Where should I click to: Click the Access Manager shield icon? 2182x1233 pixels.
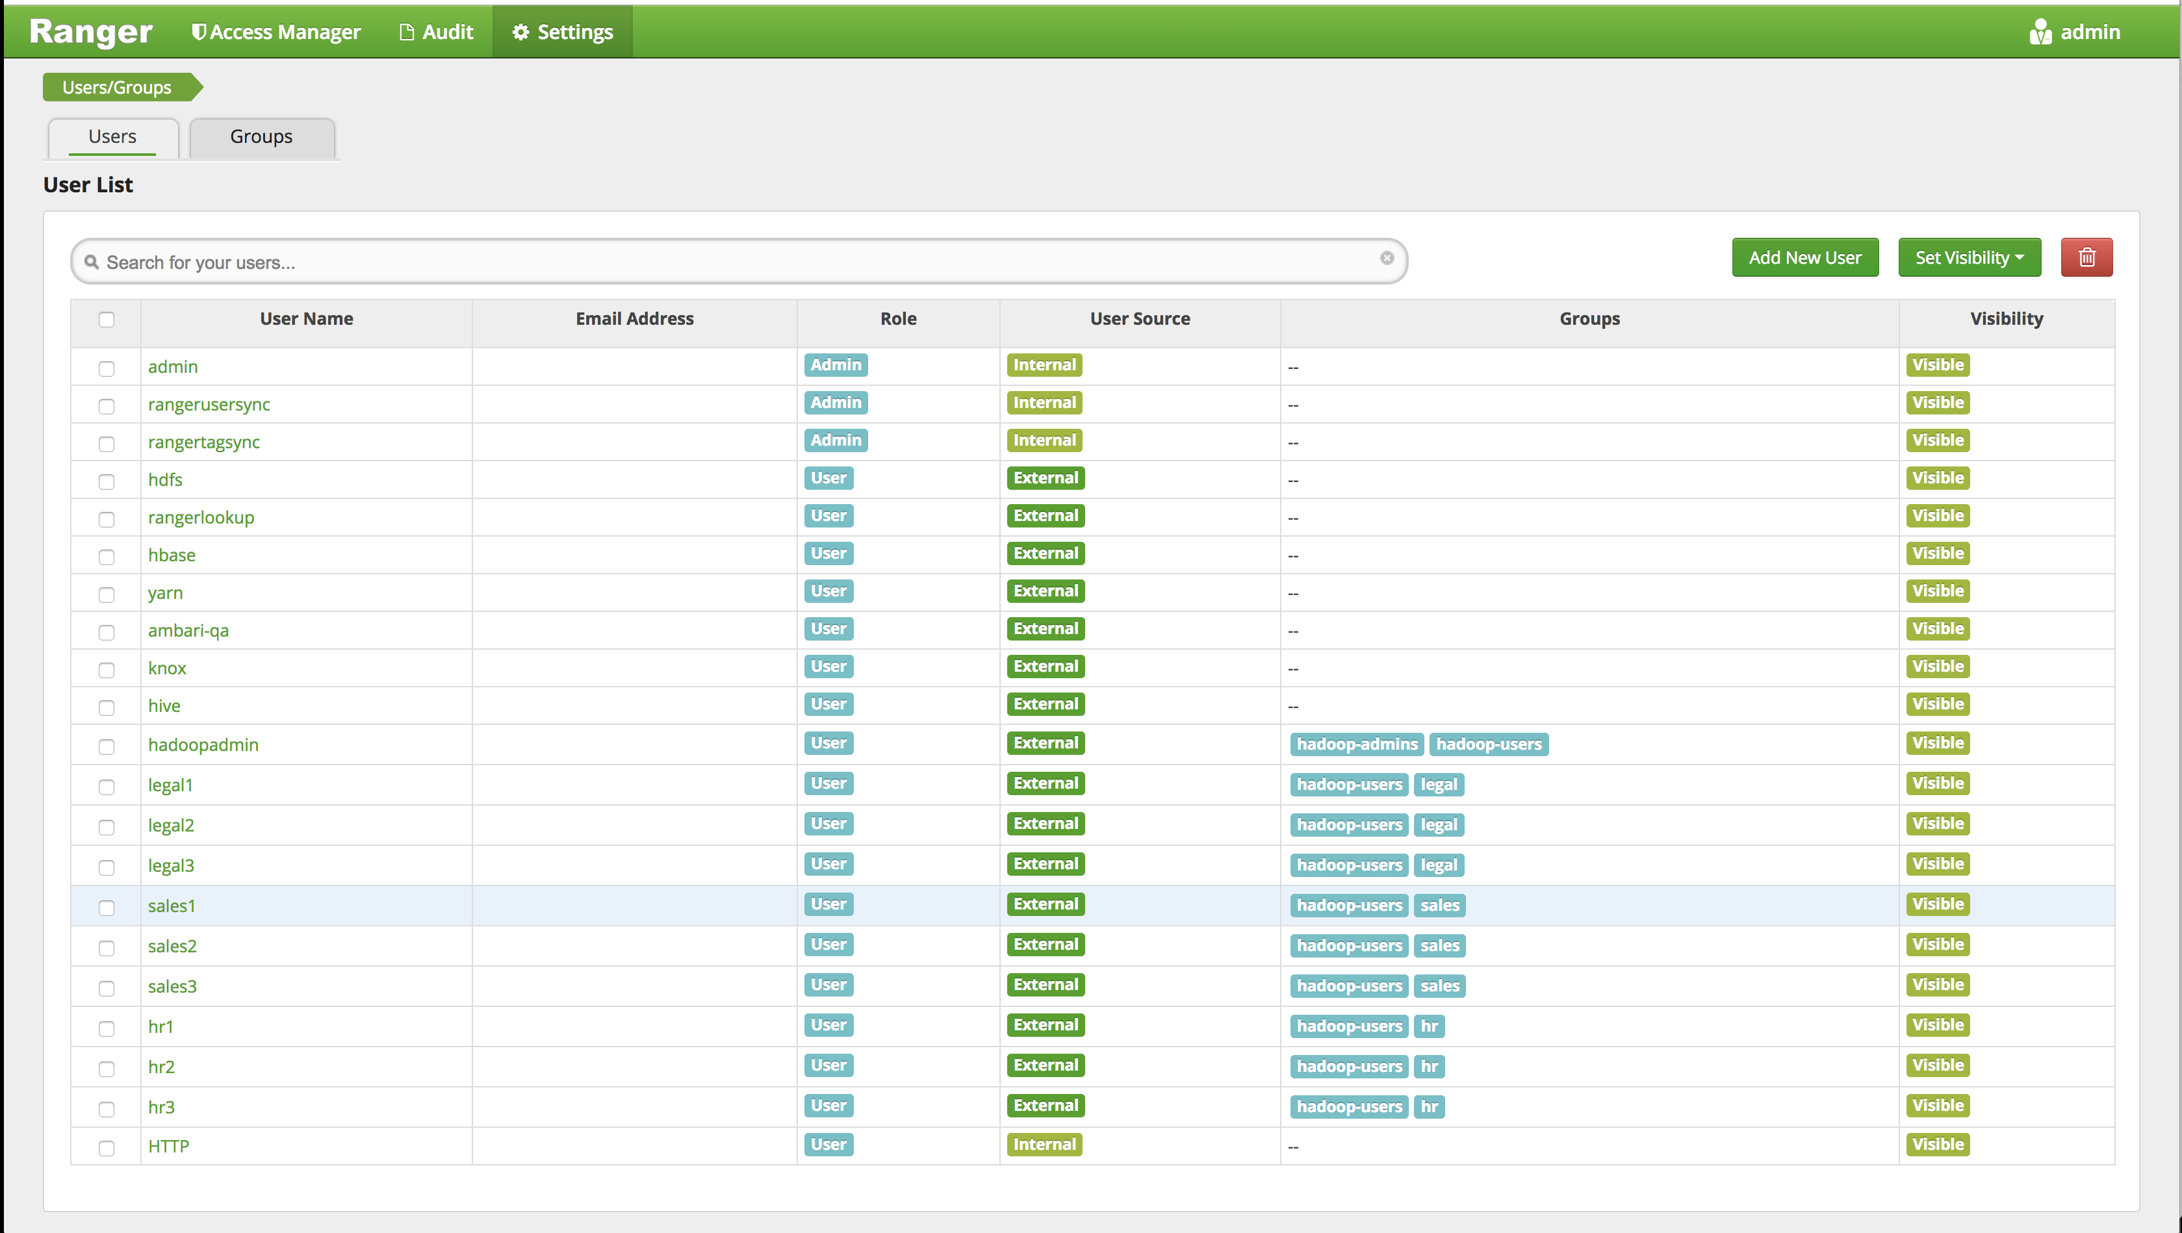click(x=198, y=32)
